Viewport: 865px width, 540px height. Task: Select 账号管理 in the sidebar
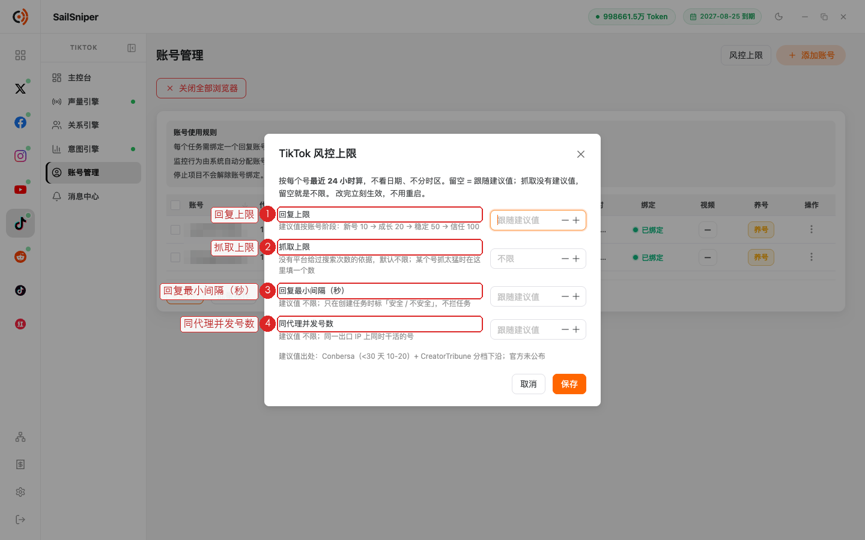[x=94, y=173]
